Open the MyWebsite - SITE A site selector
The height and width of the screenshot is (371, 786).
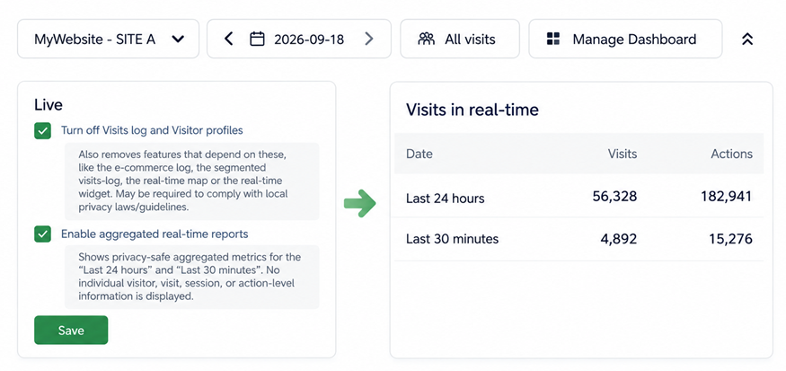[x=109, y=39]
